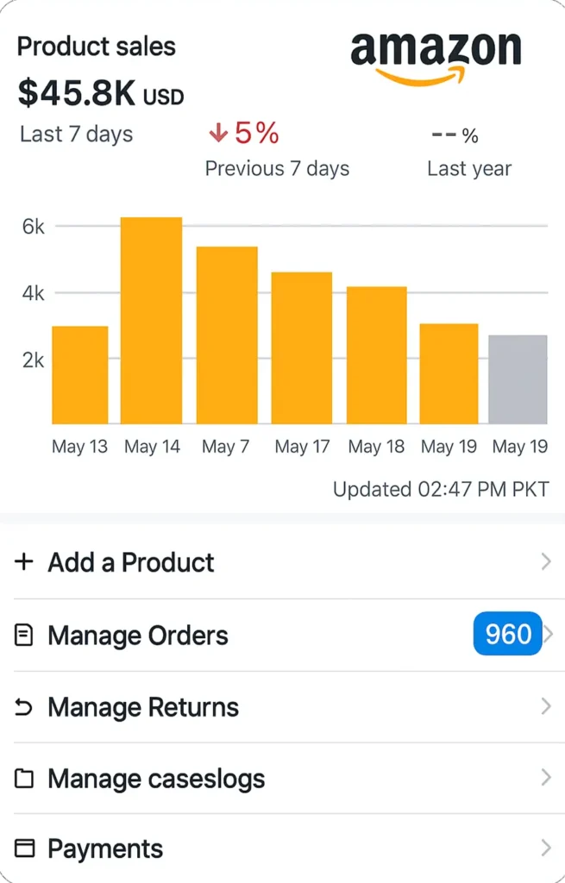Viewport: 565px width, 883px height.
Task: Expand the Manage Returns chevron
Action: pos(546,706)
